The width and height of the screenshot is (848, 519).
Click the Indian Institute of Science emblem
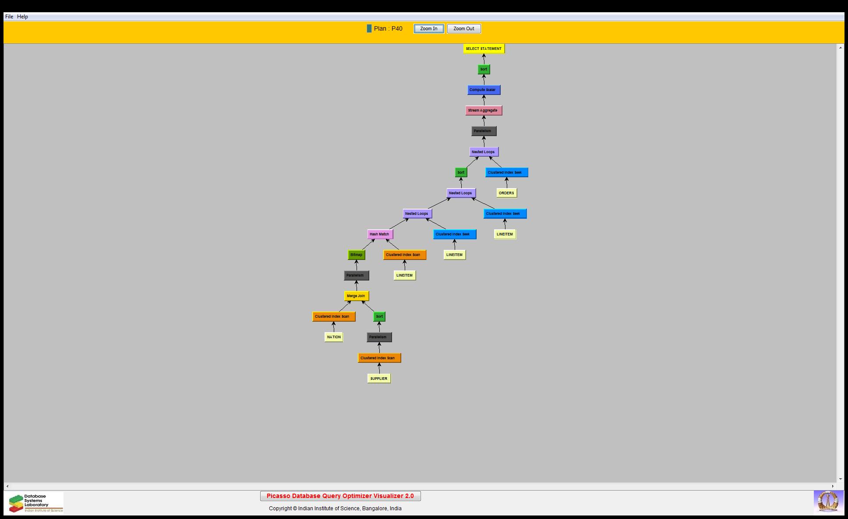(828, 501)
